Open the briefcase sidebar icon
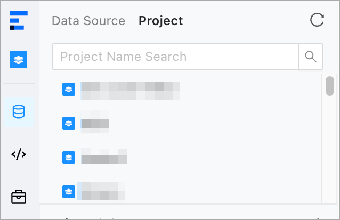 point(19,197)
